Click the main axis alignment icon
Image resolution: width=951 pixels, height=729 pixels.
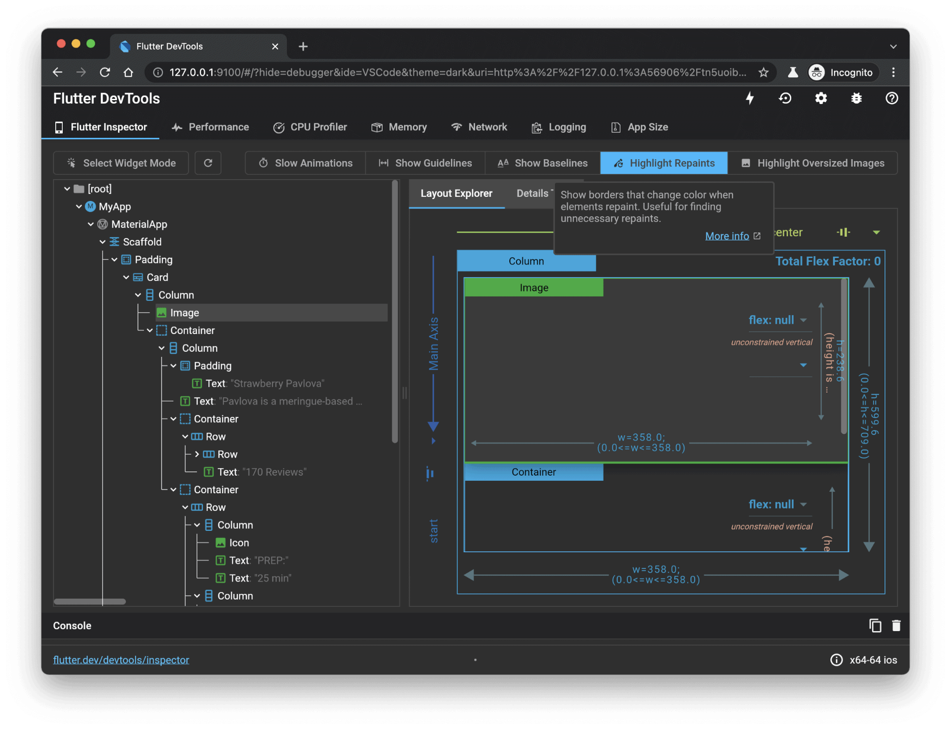tap(430, 473)
